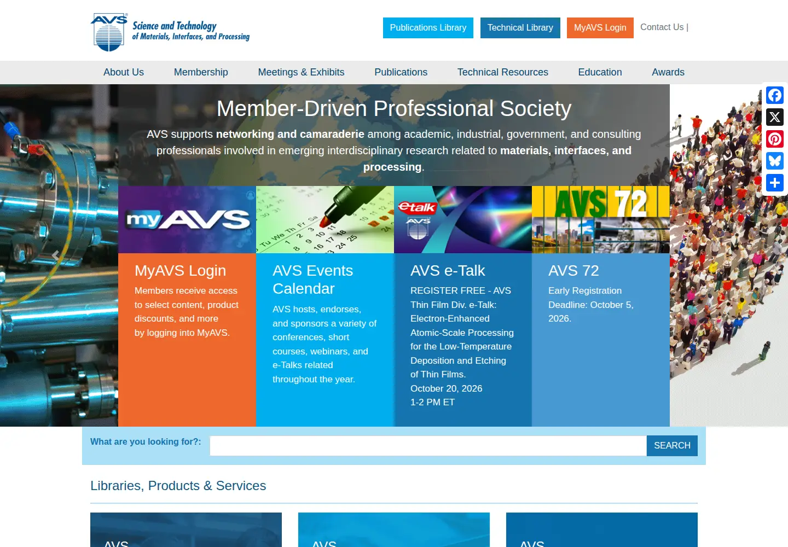This screenshot has width=788, height=547.
Task: Open the Awards menu
Action: pyautogui.click(x=668, y=72)
